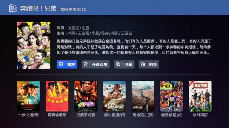The image size is (229, 128).
Task: Open director link 胡笳
Action: (85, 28)
